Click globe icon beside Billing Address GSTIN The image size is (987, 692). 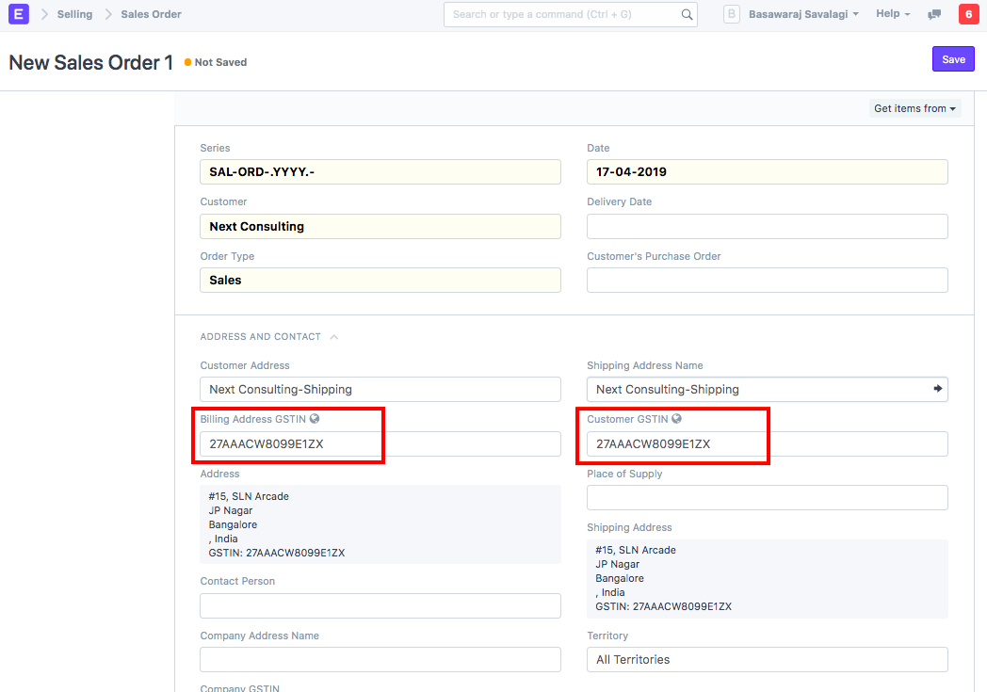[x=315, y=419]
